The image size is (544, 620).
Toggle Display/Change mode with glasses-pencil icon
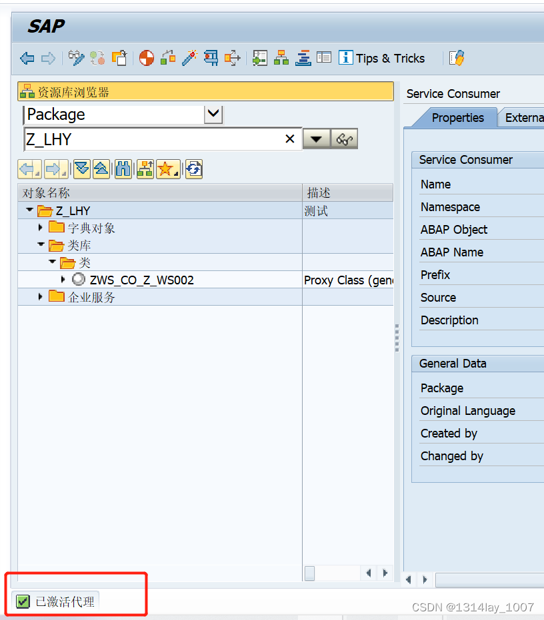point(76,58)
